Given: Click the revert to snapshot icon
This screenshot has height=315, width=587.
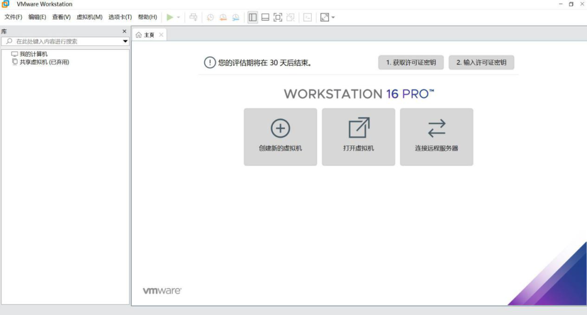Looking at the screenshot, I should [x=223, y=17].
